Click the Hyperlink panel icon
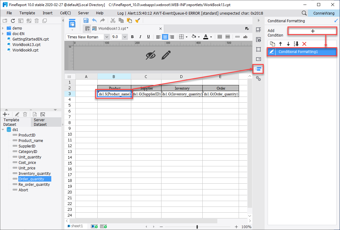Screen dimensions: 340x230 point(258,78)
